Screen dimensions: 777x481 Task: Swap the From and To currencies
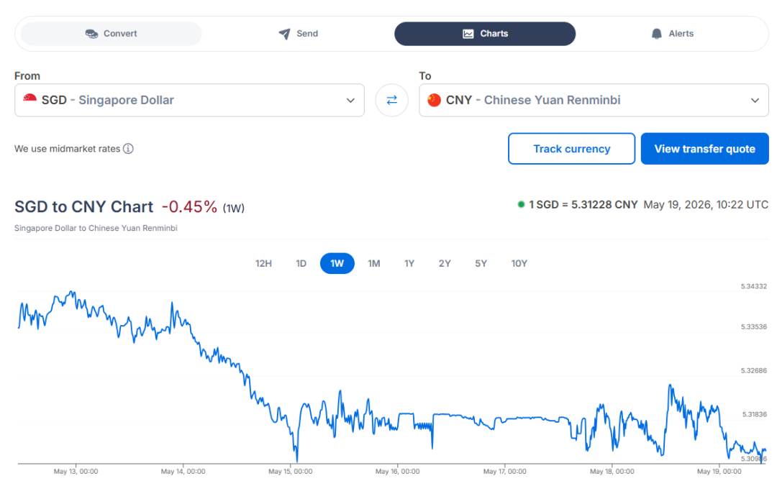pyautogui.click(x=391, y=100)
